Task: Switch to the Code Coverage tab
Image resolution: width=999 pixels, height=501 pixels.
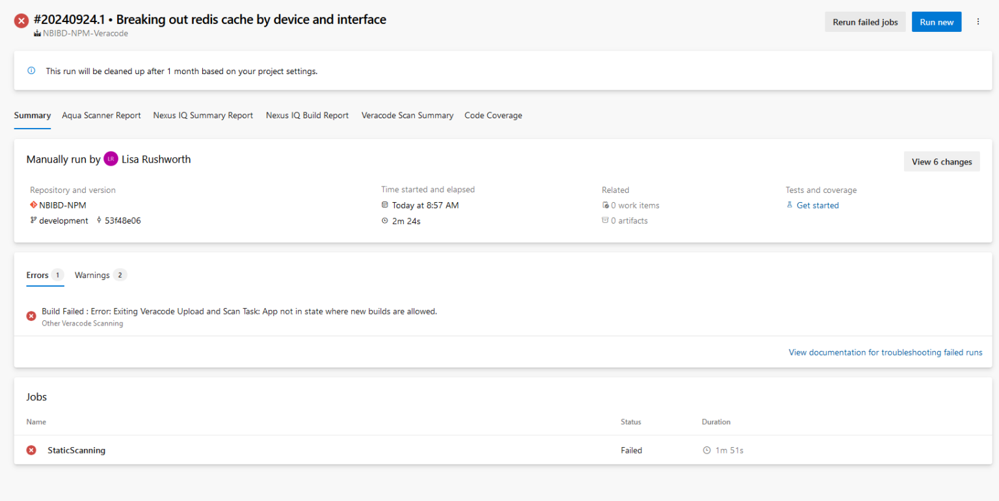Action: [493, 115]
